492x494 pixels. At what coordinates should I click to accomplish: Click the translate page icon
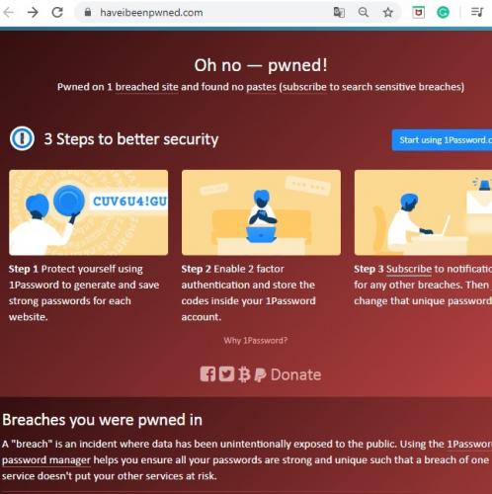[339, 13]
